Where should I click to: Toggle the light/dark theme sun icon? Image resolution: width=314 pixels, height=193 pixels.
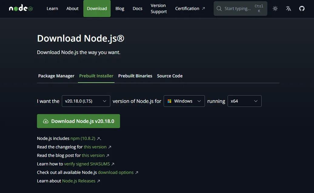tap(275, 8)
